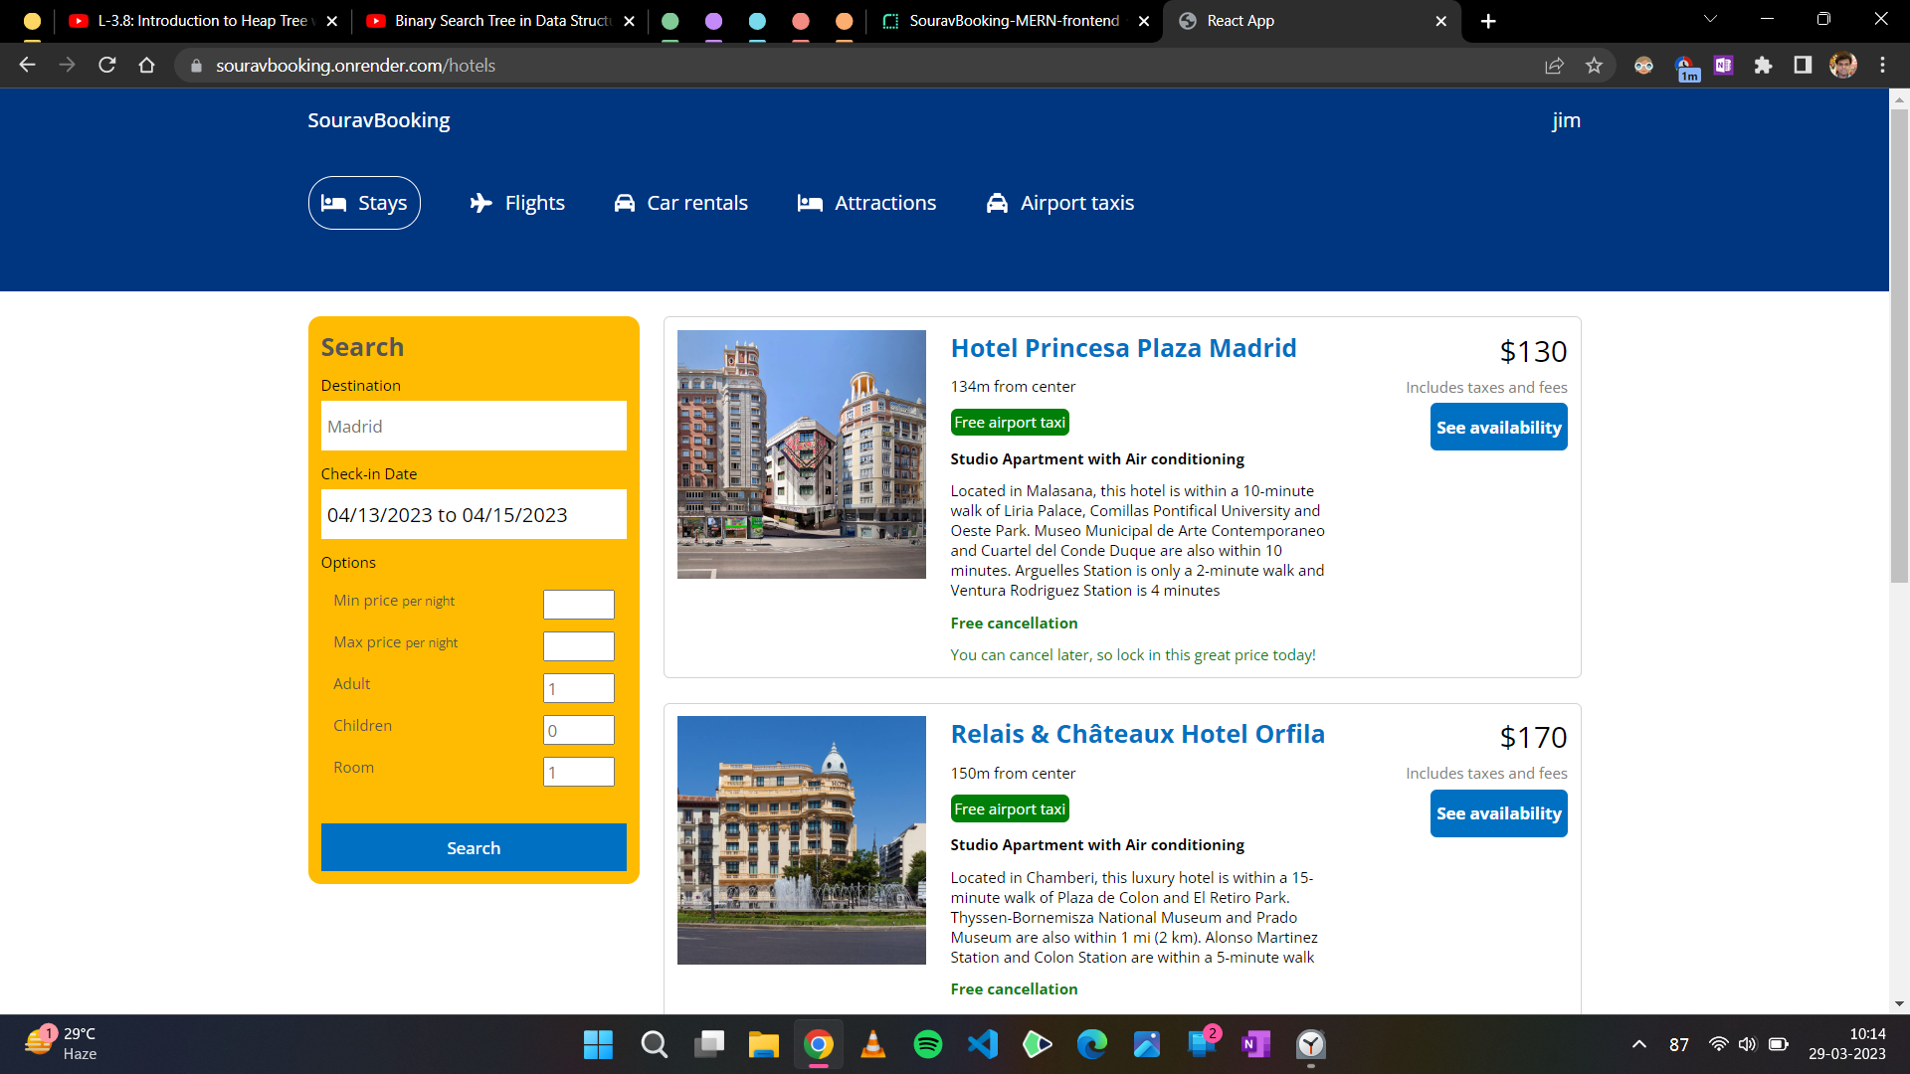Click the Check-in Date field
The height and width of the screenshot is (1074, 1910).
click(474, 514)
